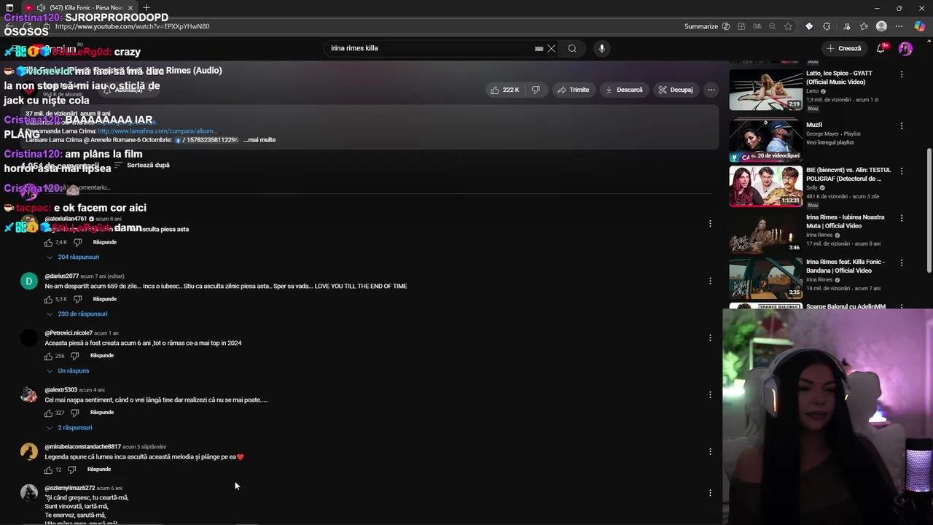Screen dimensions: 933x525
Task: Open Irina Rimes - Iubirea Noastra Muta title
Action: [x=845, y=222]
